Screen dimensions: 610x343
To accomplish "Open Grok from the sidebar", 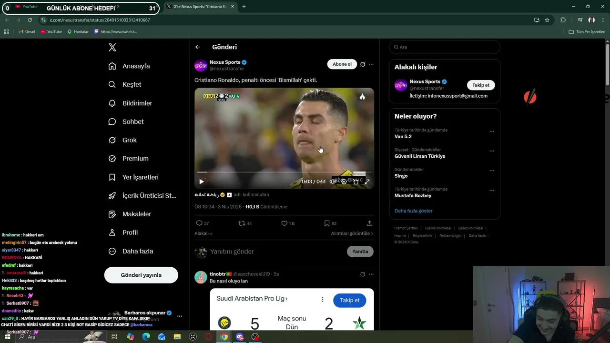I will tap(122, 140).
